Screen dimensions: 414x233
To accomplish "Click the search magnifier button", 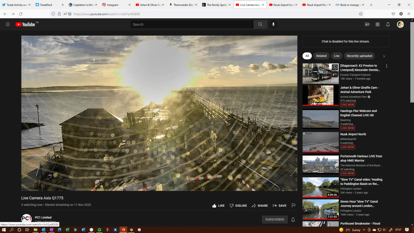I will pos(260,24).
